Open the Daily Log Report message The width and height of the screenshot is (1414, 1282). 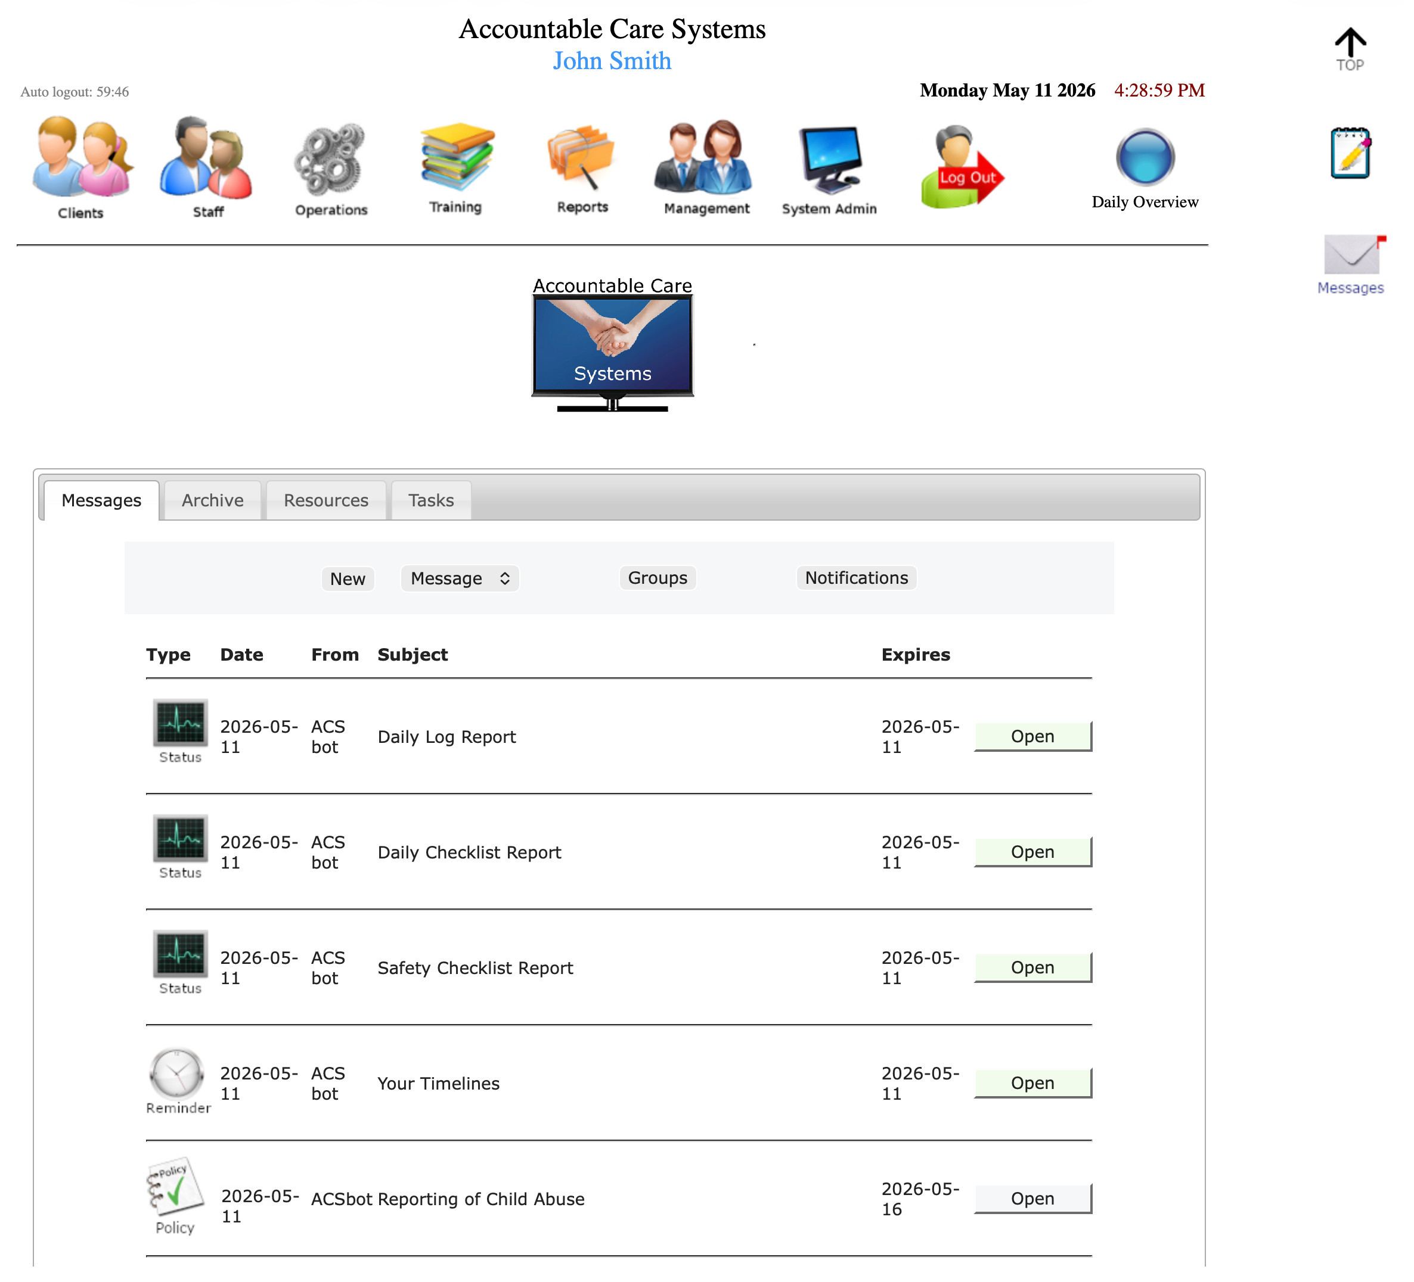pos(1032,736)
